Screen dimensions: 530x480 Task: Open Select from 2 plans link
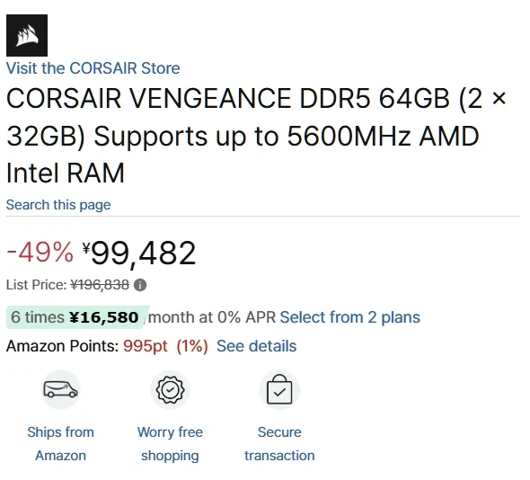(349, 317)
